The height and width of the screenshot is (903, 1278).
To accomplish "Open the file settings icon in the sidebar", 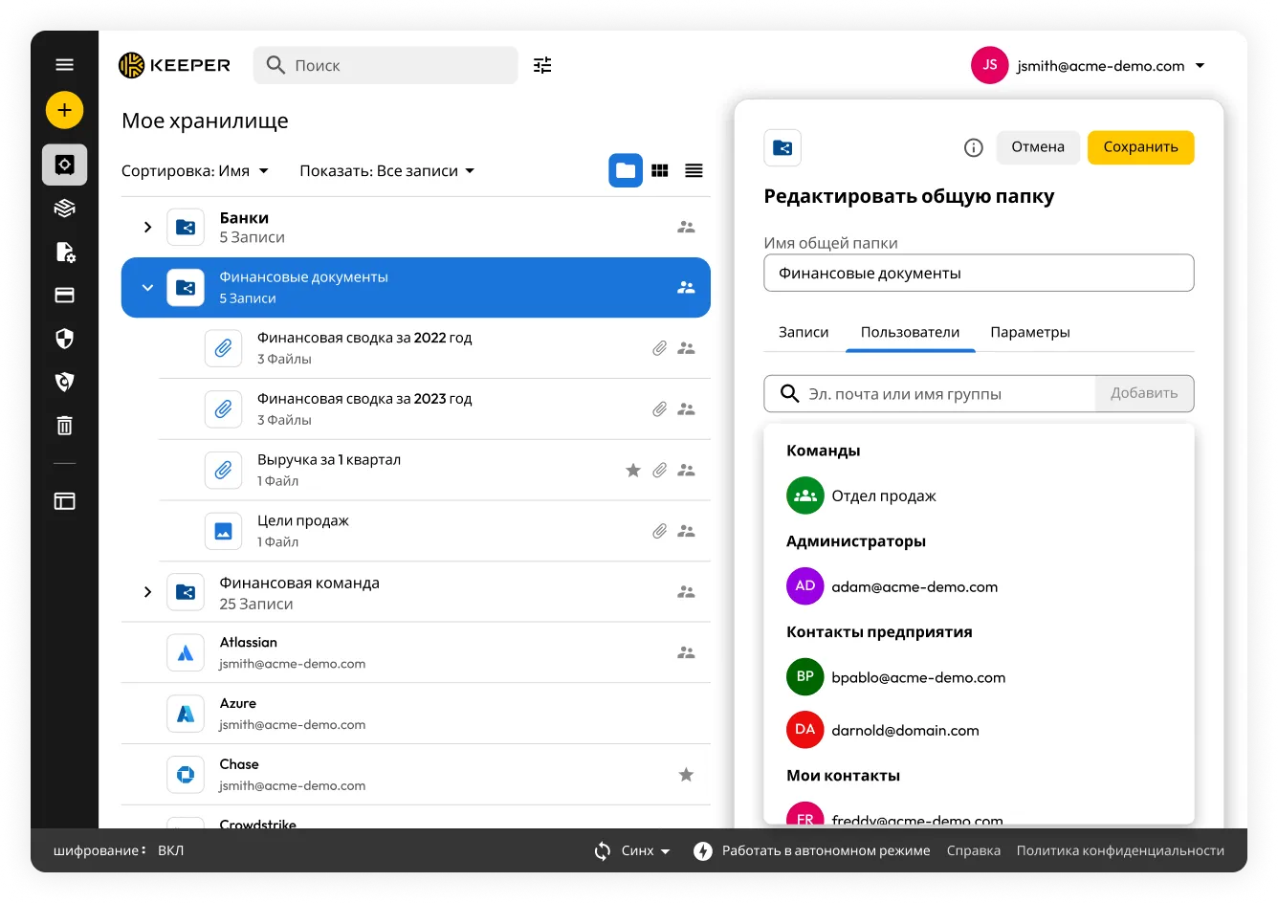I will coord(64,252).
